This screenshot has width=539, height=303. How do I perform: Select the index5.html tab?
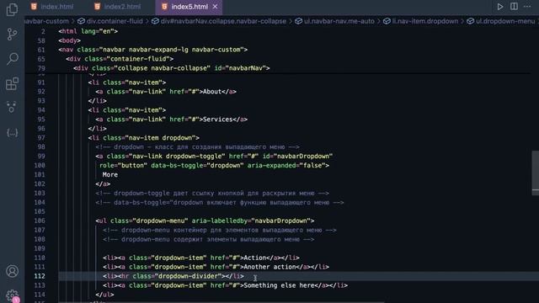pyautogui.click(x=189, y=7)
